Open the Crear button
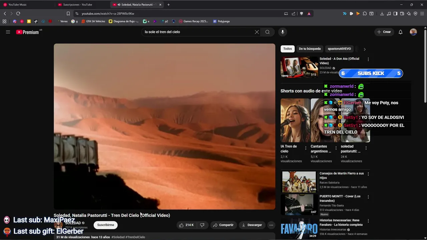 coord(384,32)
